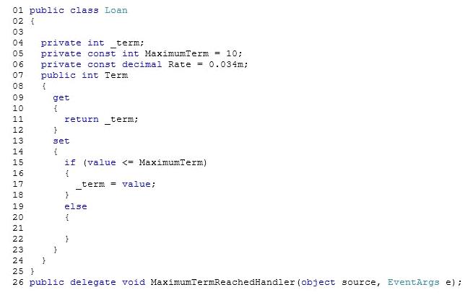Click the Rate constant name
The width and height of the screenshot is (473, 295).
tap(180, 64)
